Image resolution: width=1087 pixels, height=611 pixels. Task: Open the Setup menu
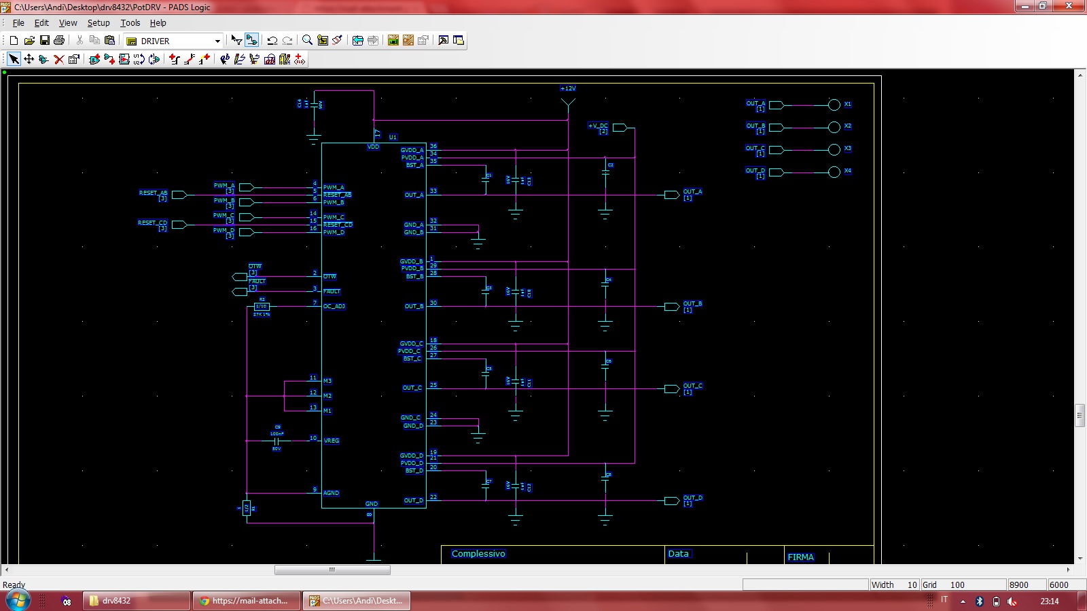pyautogui.click(x=99, y=22)
